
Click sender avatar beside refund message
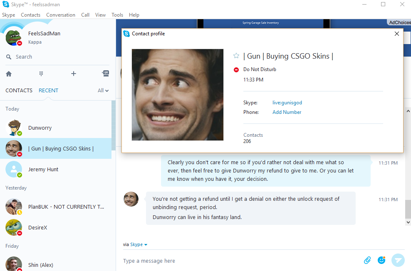click(x=131, y=199)
